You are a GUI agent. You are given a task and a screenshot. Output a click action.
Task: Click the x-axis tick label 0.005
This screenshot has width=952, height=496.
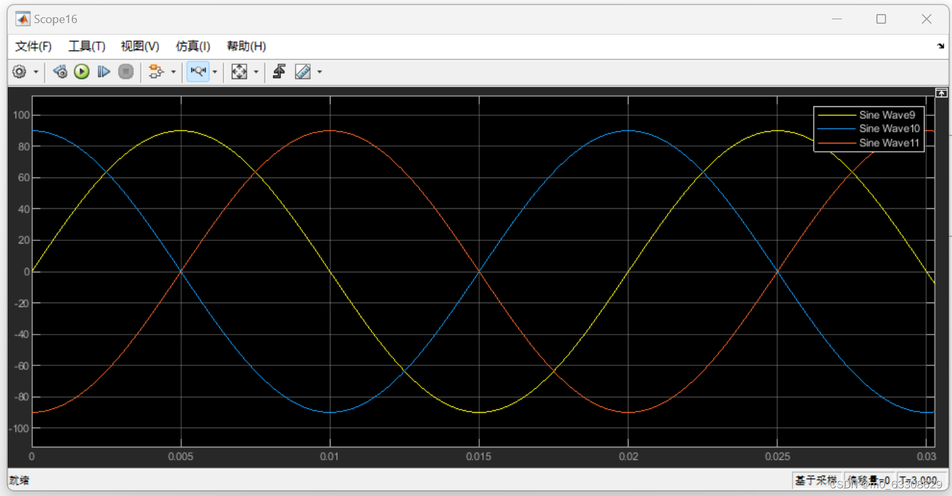181,457
